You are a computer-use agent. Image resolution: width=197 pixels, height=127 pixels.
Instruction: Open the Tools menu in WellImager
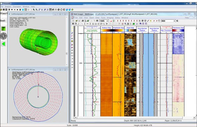click(x=103, y=18)
